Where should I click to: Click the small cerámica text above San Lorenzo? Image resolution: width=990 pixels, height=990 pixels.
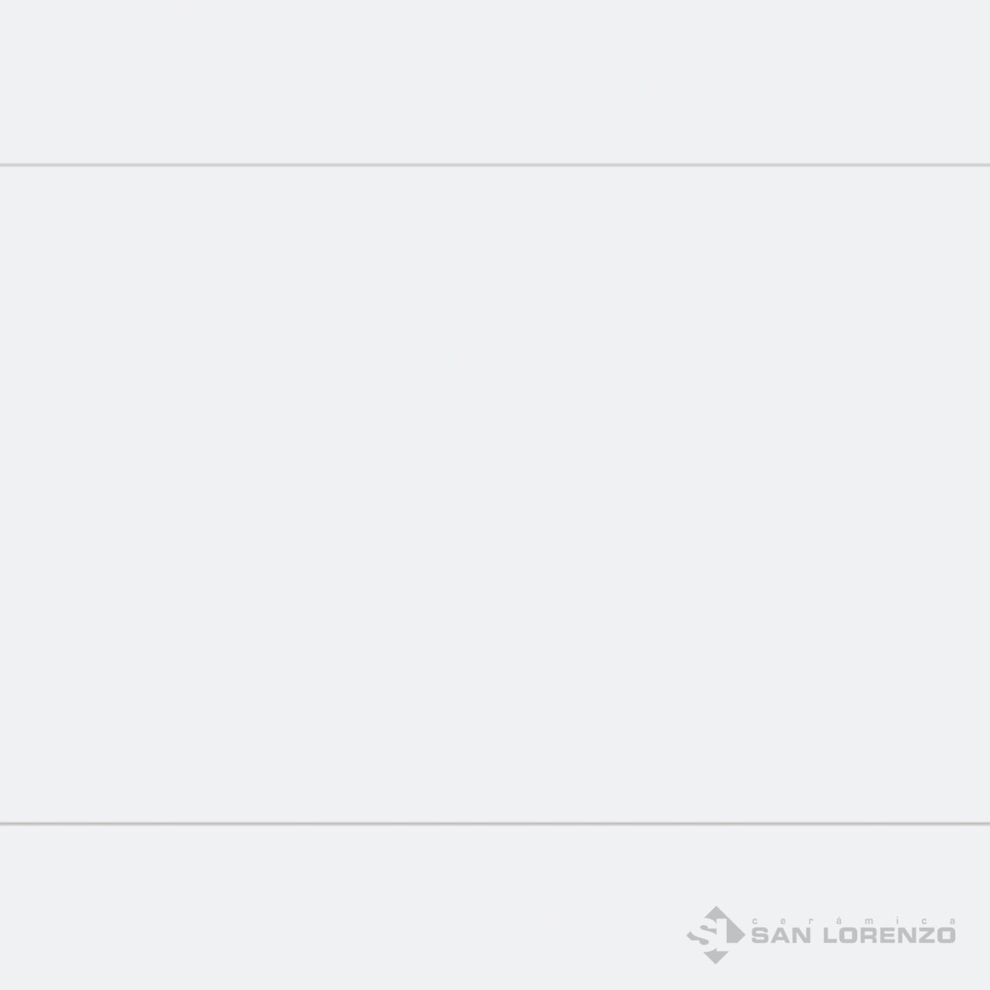pos(854,920)
